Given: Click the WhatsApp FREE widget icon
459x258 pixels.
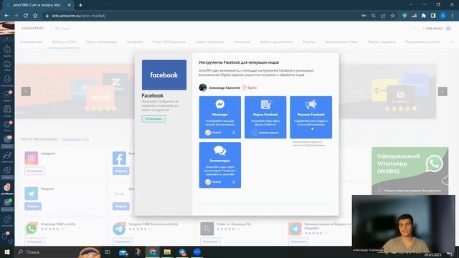Looking at the screenshot, I should [32, 229].
